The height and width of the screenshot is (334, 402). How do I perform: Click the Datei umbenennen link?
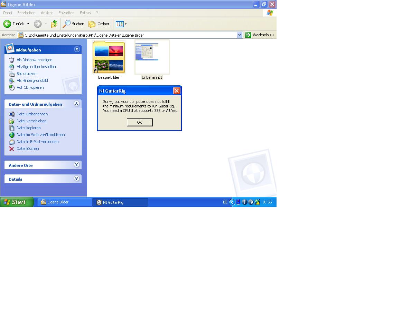pos(32,114)
